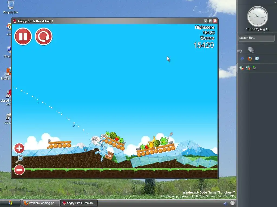
Task: Click the sidebar analog clock
Action: click(x=258, y=16)
